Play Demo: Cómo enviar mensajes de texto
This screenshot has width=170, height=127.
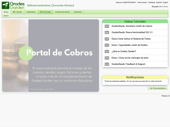point(130,58)
